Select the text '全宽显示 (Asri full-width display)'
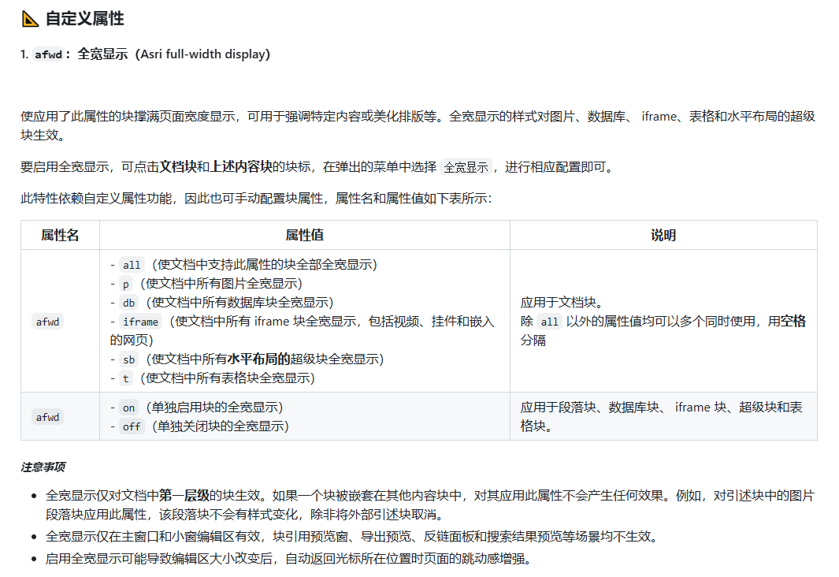This screenshot has height=577, width=839. pos(174,54)
